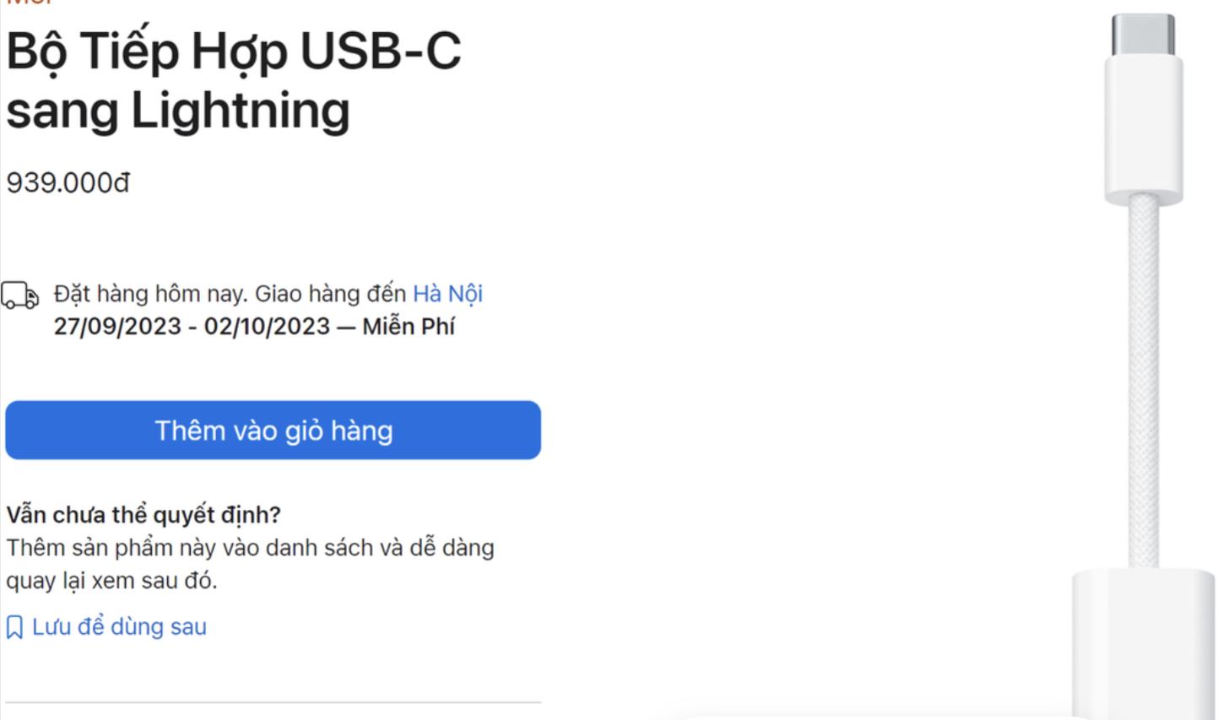Click the Vẫn chưa thể quyết định? heading
Image resolution: width=1218 pixels, height=720 pixels.
143,514
